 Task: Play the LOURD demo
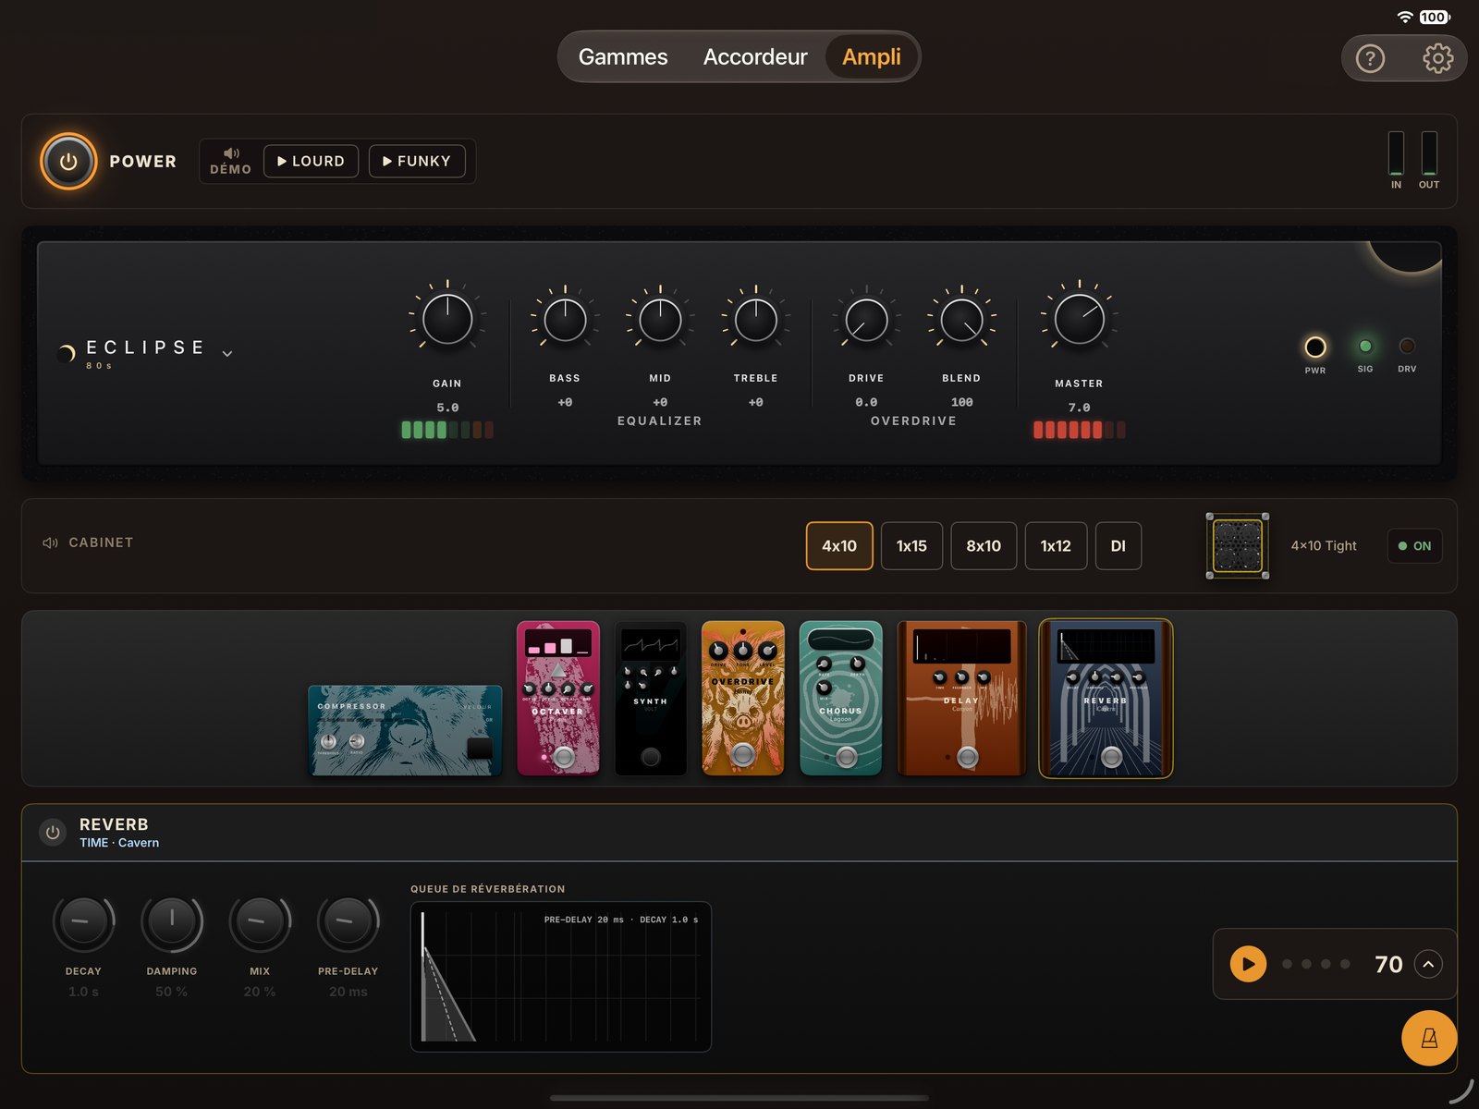[x=311, y=161]
